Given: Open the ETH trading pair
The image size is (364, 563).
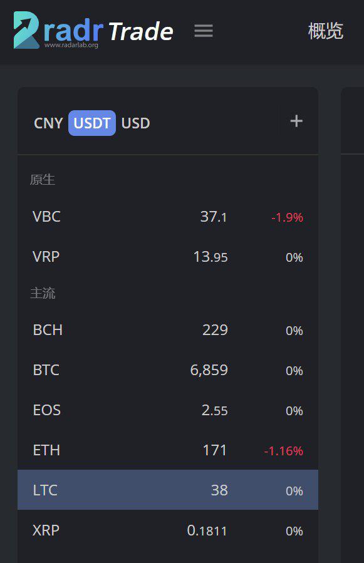Looking at the screenshot, I should 168,450.
